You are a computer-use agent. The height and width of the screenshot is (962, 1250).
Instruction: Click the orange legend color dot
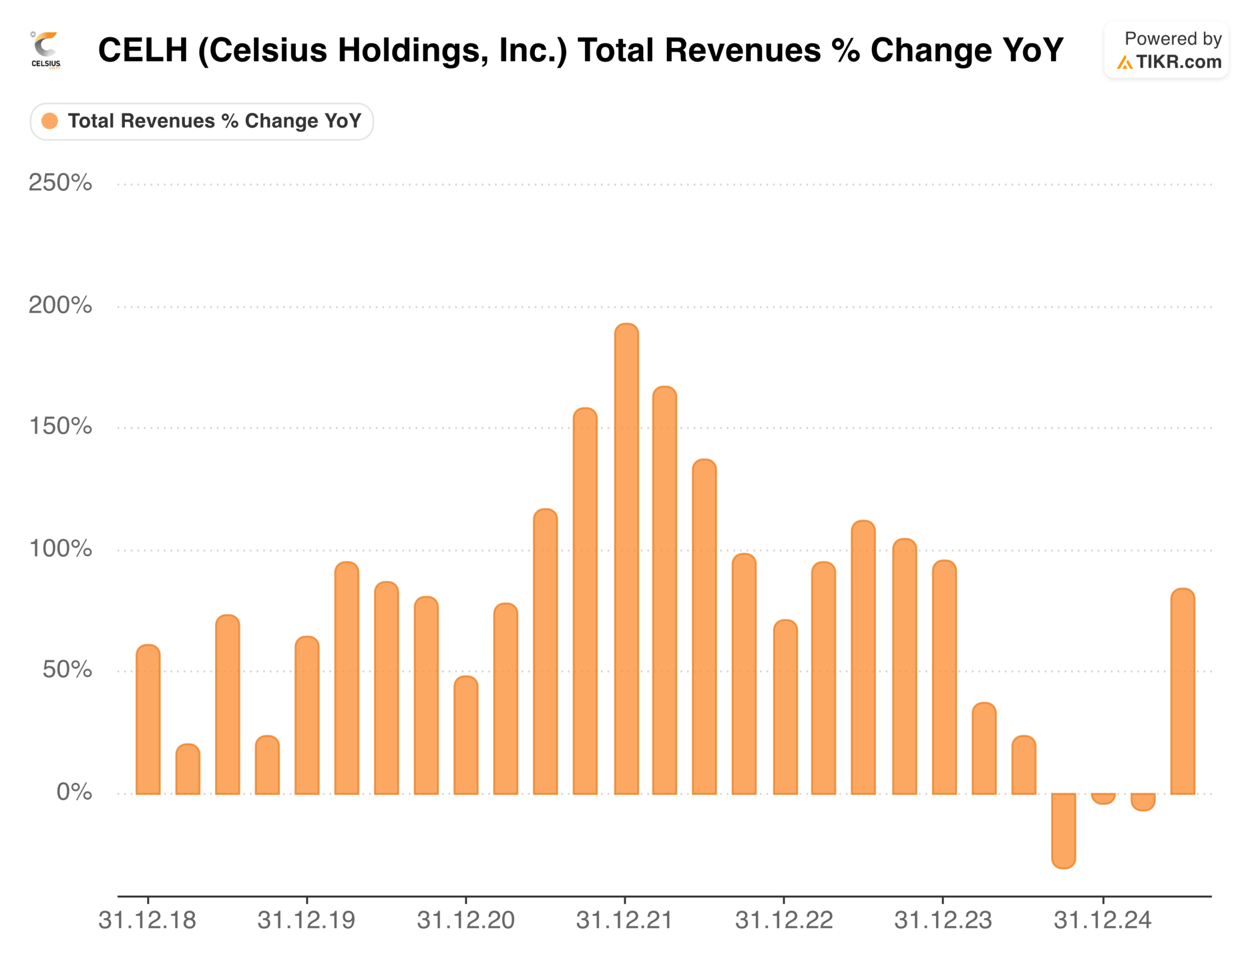(x=50, y=121)
